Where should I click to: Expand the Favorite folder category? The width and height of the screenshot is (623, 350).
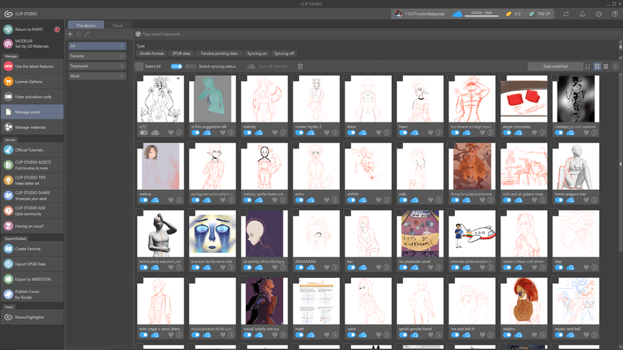(x=97, y=56)
